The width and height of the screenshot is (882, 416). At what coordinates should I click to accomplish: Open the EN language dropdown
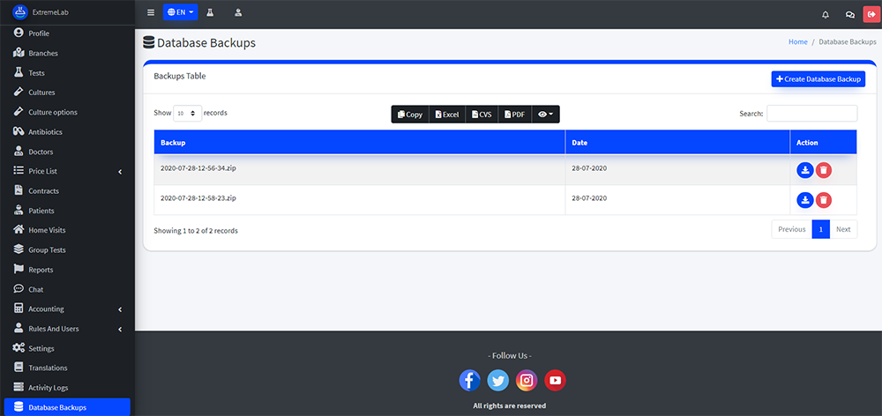tap(181, 13)
